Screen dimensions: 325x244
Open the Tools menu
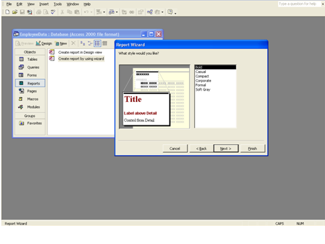pos(58,4)
